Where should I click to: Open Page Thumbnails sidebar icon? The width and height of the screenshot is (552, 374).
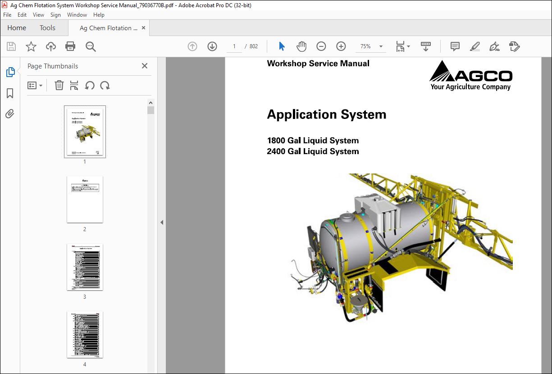10,72
